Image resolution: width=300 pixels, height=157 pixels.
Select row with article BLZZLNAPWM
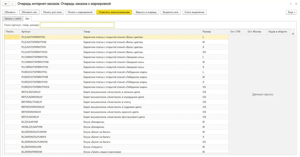[x=116, y=122]
